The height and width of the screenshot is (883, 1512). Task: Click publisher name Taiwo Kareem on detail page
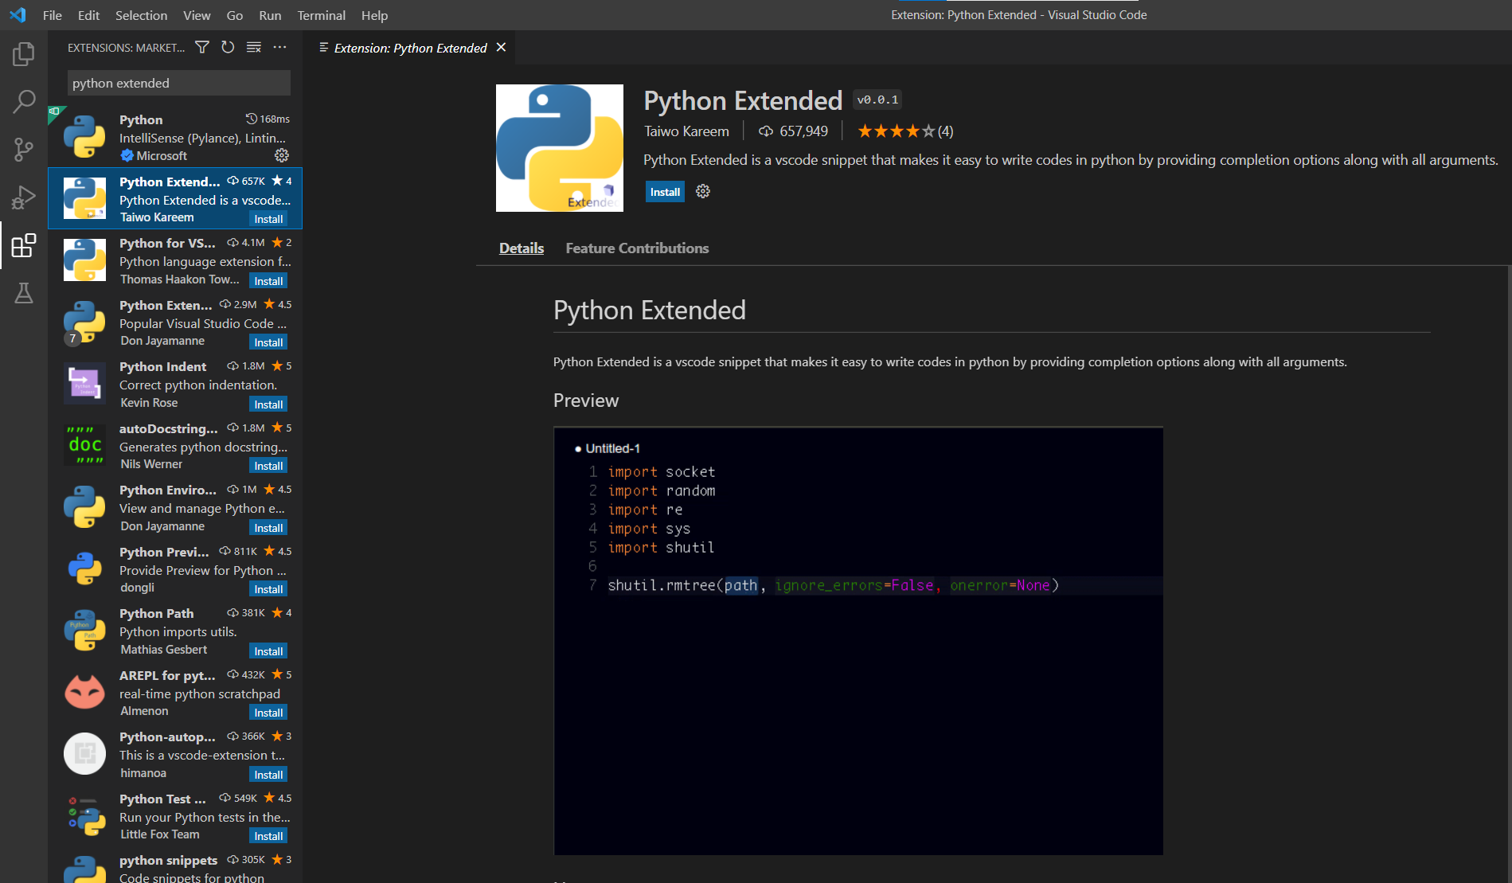[686, 131]
